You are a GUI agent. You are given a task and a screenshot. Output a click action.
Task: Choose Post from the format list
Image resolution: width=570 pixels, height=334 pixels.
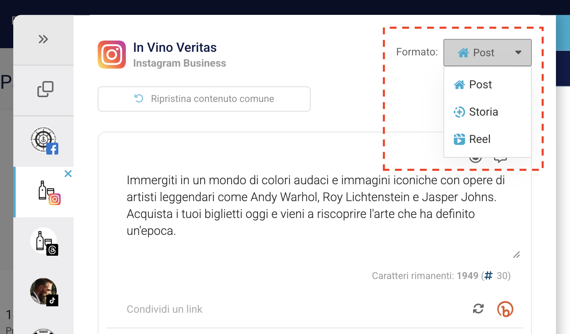(x=480, y=85)
